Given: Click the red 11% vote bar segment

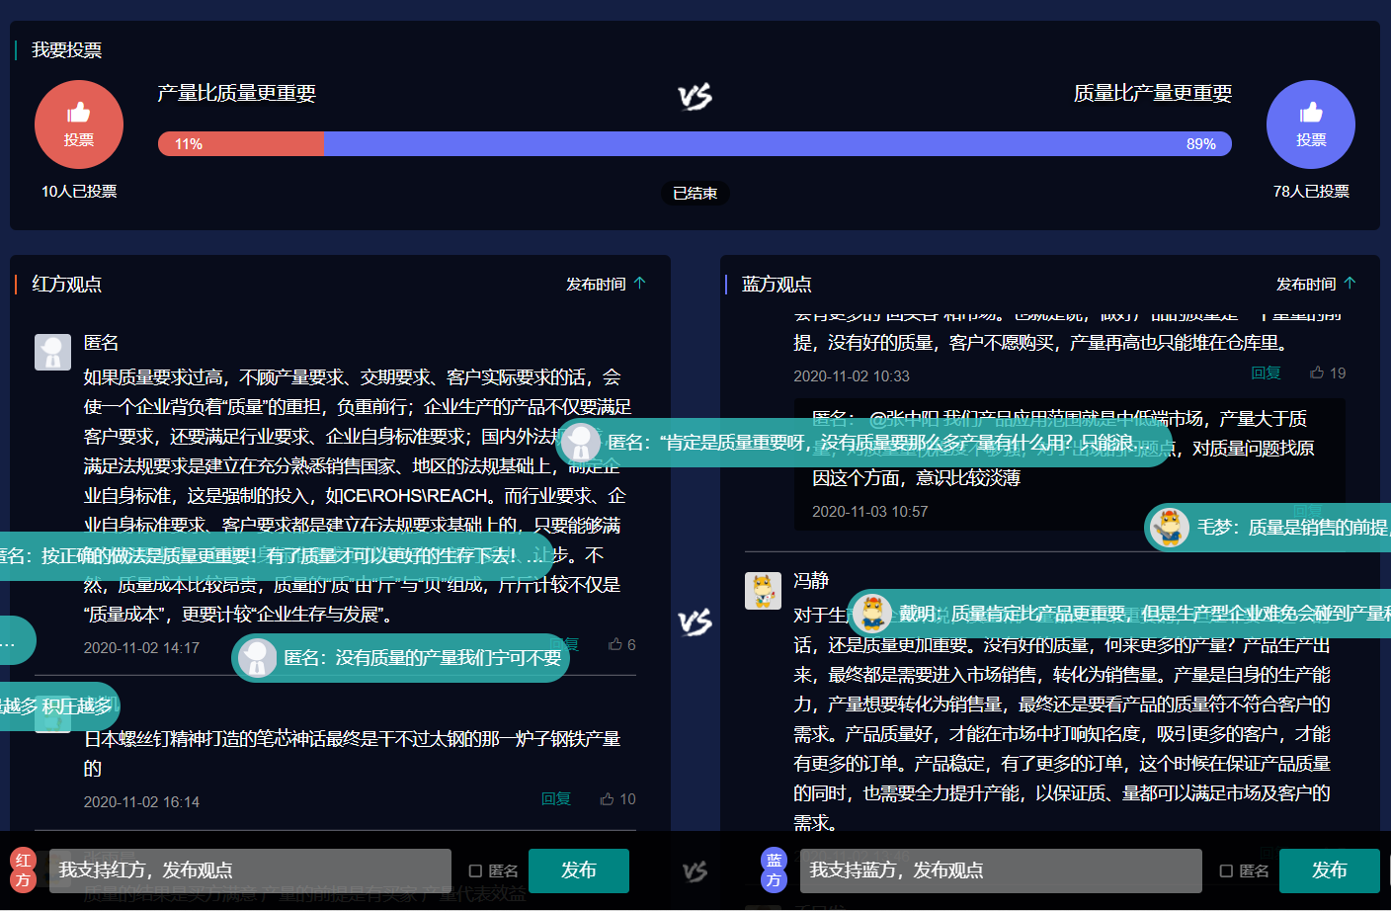Looking at the screenshot, I should click(x=241, y=144).
